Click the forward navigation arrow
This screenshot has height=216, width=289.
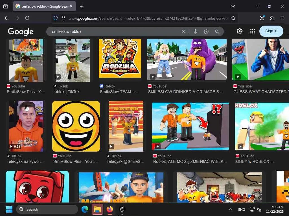pos(17,18)
